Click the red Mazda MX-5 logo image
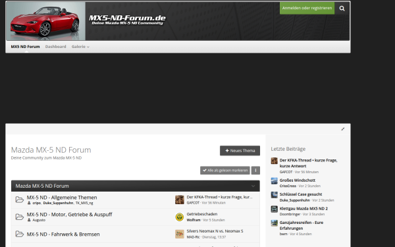 click(45, 21)
